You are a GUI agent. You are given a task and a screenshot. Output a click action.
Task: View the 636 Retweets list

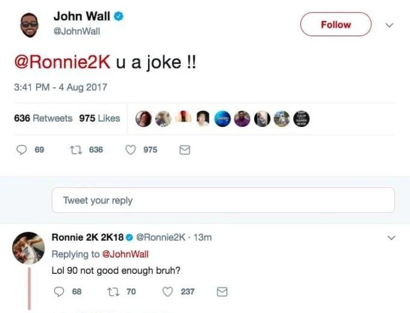pyautogui.click(x=43, y=118)
